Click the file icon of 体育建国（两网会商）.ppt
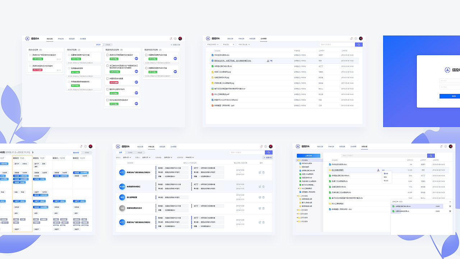Viewport: 460px width, 259px height. pos(212,105)
